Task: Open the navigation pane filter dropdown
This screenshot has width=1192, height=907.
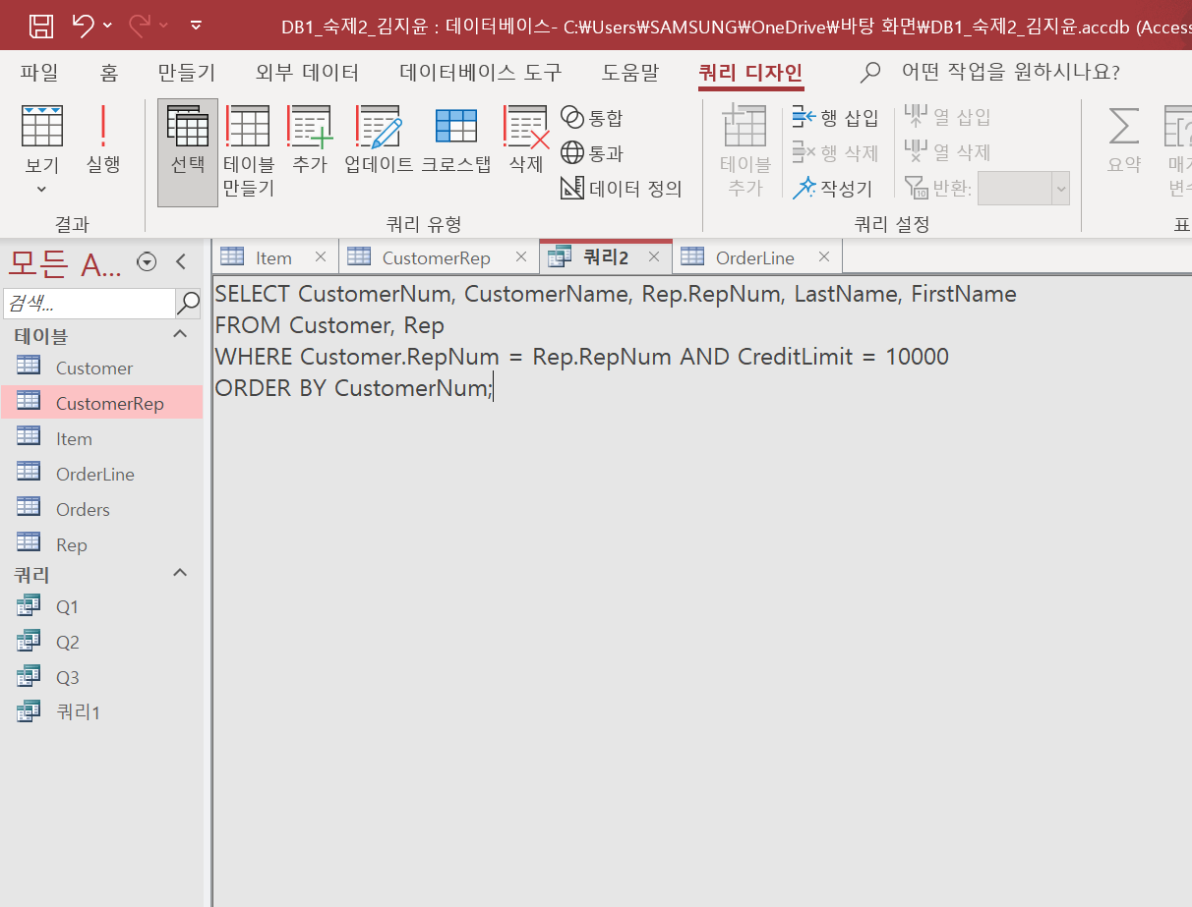Action: [x=148, y=261]
